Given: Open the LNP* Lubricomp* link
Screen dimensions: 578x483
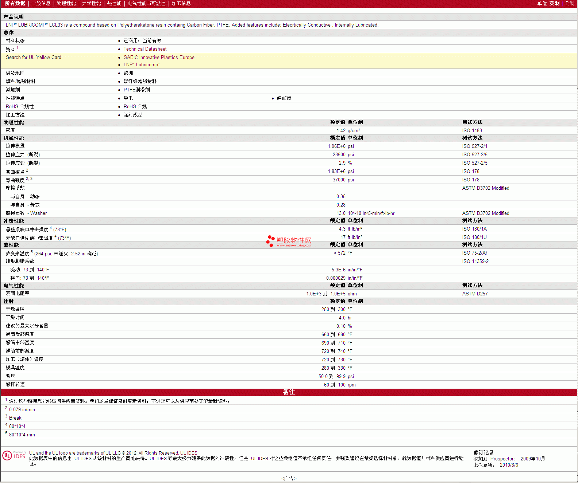Looking at the screenshot, I should (142, 65).
